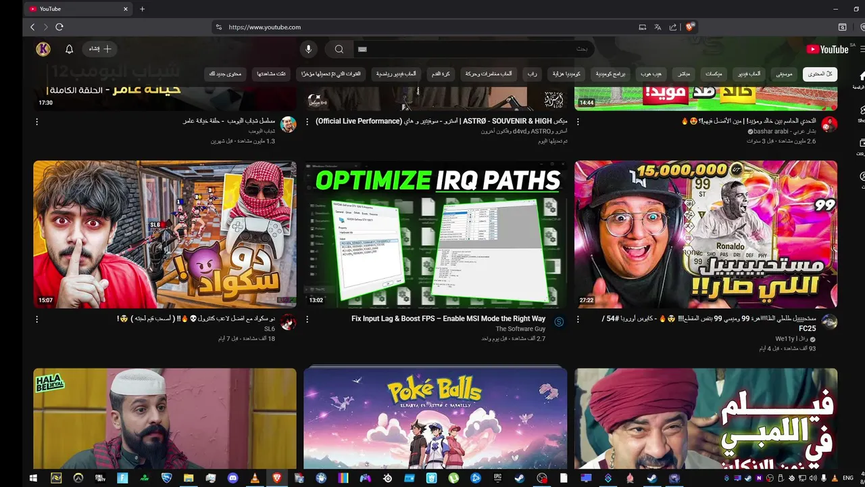Select the 'موسيقى' filter chip
865x487 pixels.
[x=785, y=74]
